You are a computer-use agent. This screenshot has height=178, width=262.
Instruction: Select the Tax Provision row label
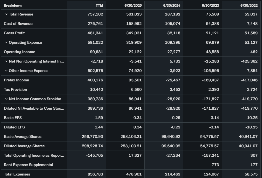pos(15,89)
